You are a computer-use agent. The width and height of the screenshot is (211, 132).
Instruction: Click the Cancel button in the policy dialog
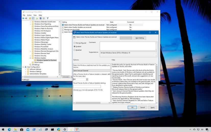pyautogui.click(x=142, y=107)
